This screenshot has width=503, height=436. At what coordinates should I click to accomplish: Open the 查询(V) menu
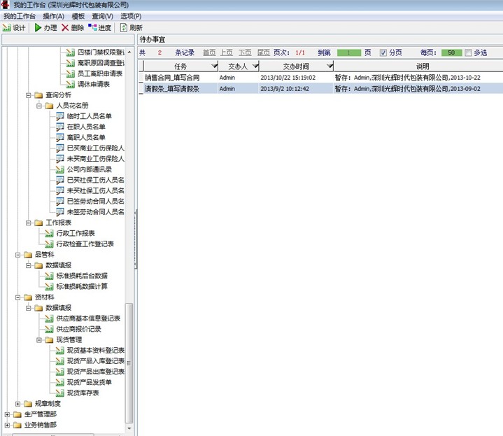pos(103,16)
